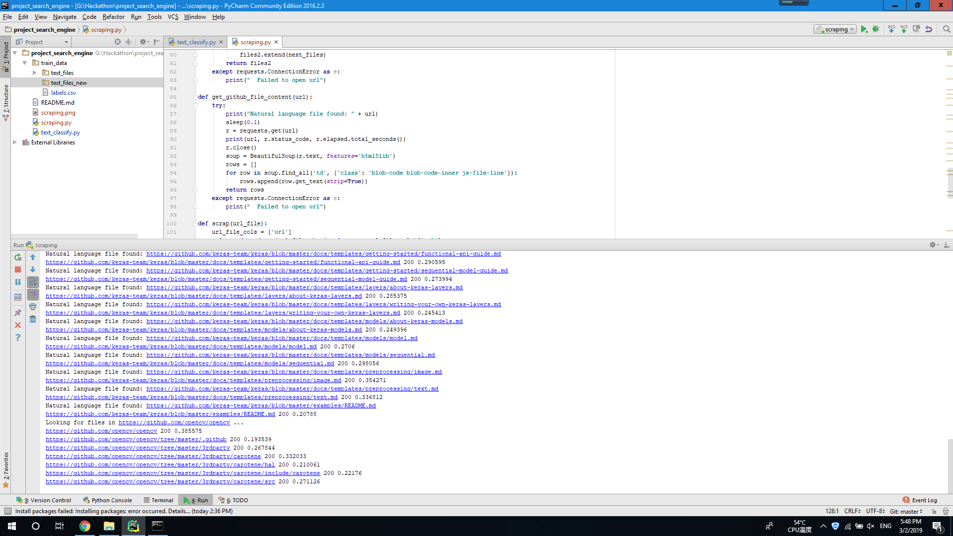Clear all console output with trash icon

click(x=33, y=319)
